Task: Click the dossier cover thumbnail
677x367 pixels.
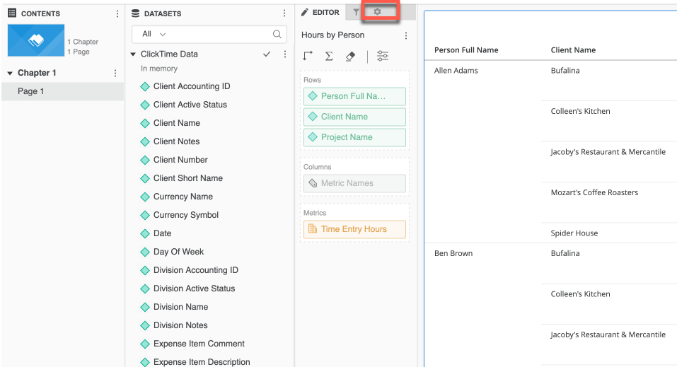Action: pyautogui.click(x=36, y=40)
